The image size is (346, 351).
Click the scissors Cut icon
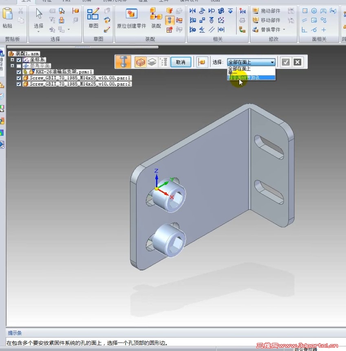(21, 11)
